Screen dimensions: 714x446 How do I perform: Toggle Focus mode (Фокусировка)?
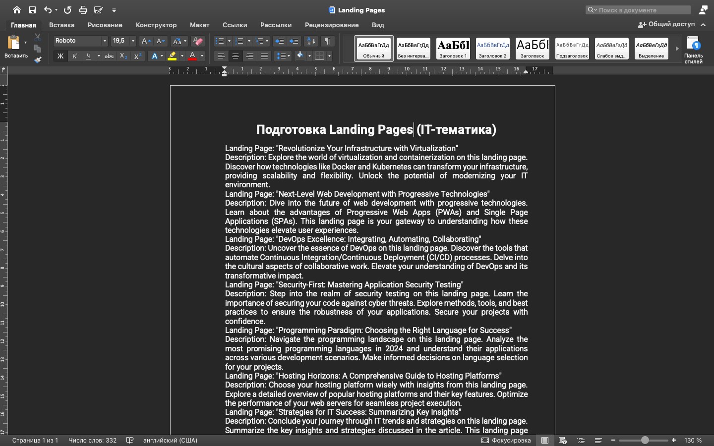click(x=506, y=440)
